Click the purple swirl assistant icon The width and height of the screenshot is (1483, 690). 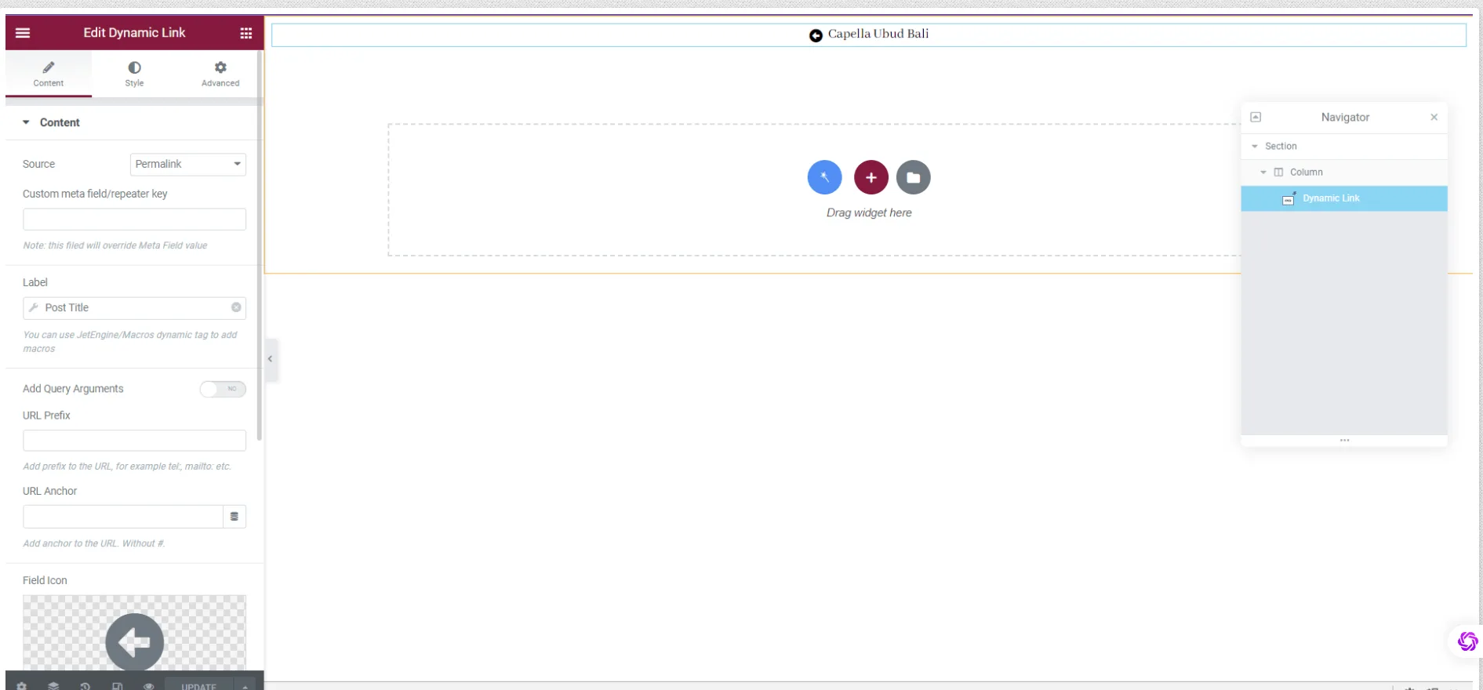[x=1467, y=641]
